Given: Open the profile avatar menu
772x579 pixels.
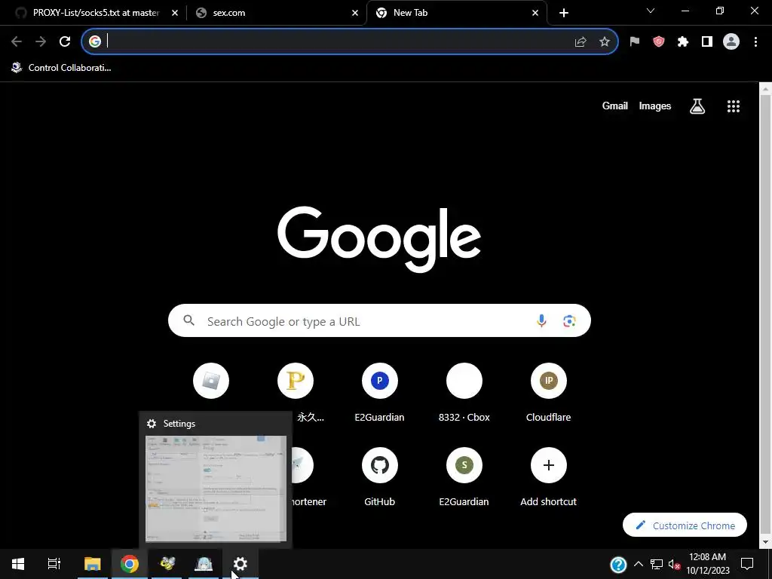Looking at the screenshot, I should pos(731,42).
